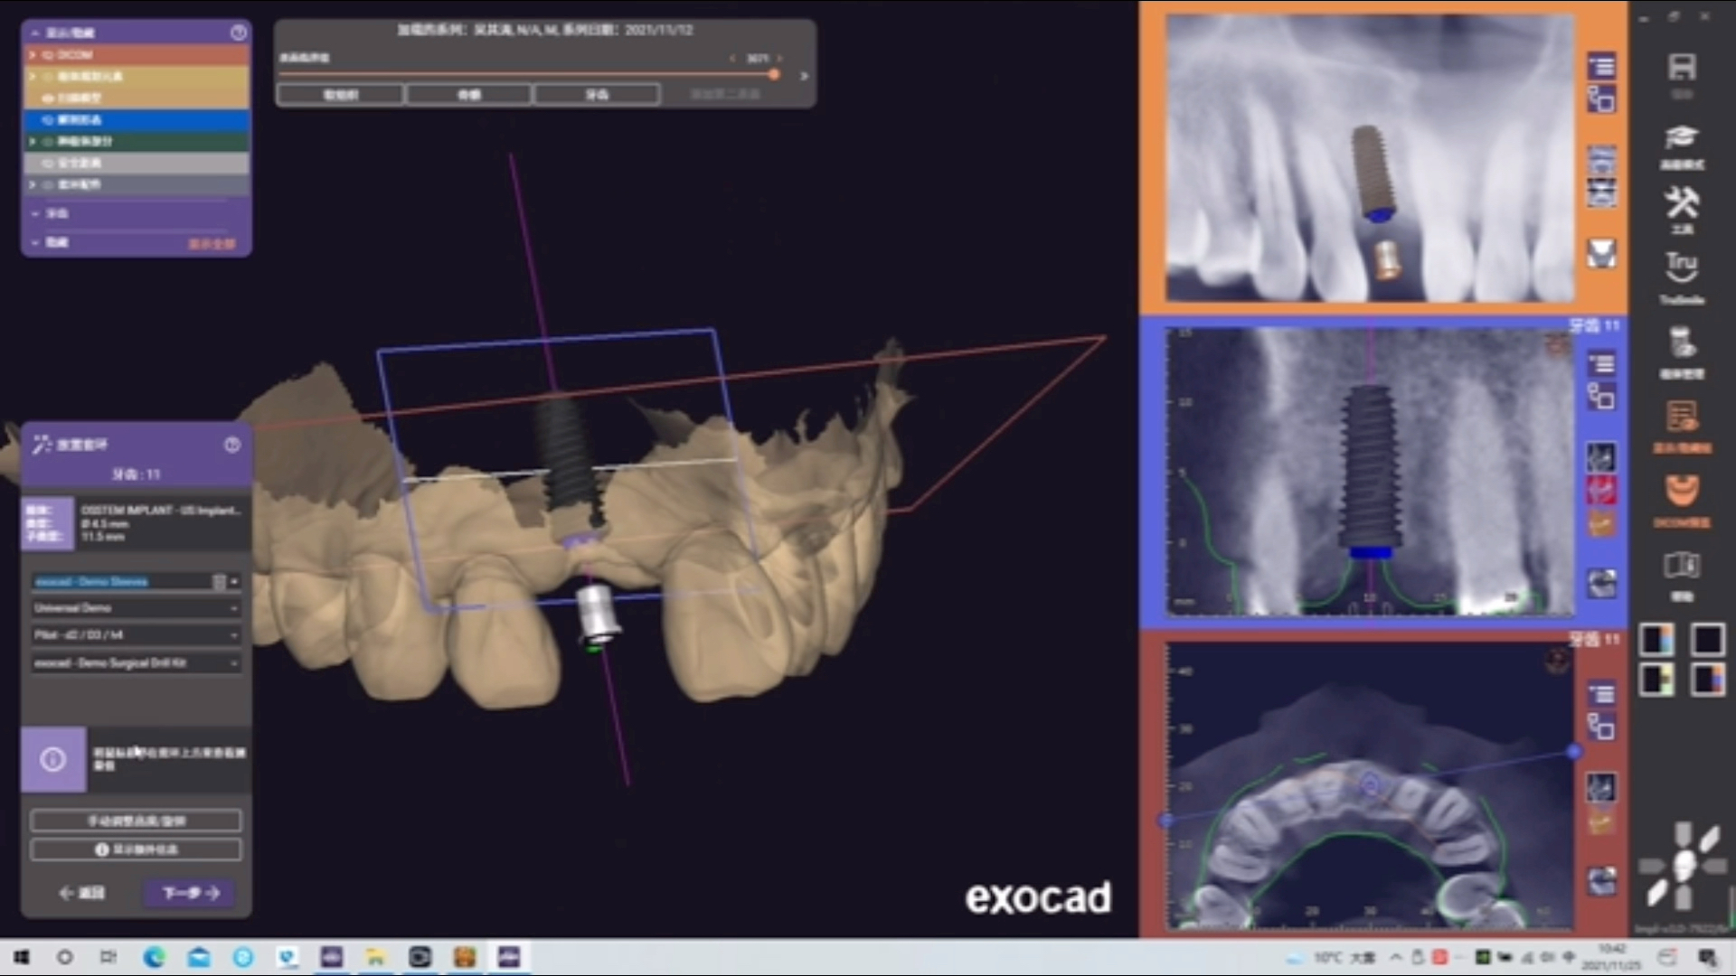Open expert mode graduation cap icon
Screen dimensions: 1736x976
point(1681,137)
